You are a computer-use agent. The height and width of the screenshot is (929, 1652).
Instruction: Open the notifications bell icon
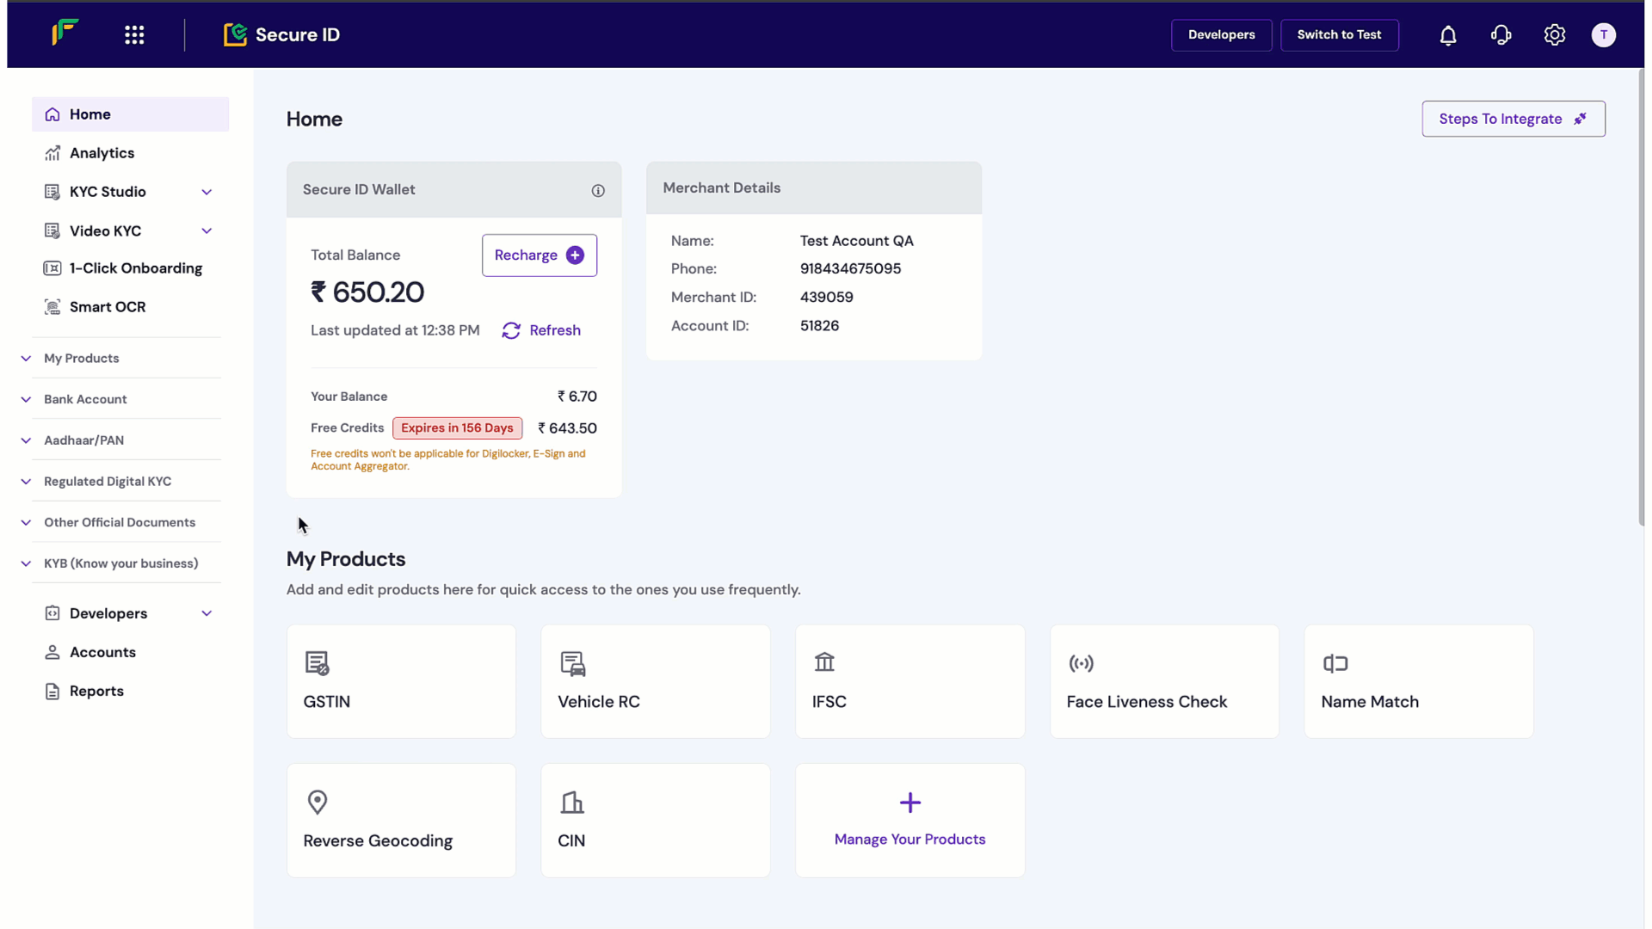click(x=1448, y=35)
